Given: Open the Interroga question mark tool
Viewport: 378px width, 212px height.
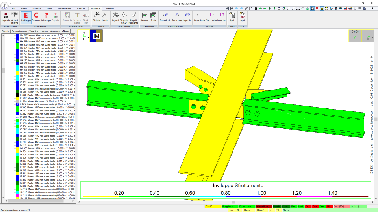Looking at the screenshot, I should point(46,17).
